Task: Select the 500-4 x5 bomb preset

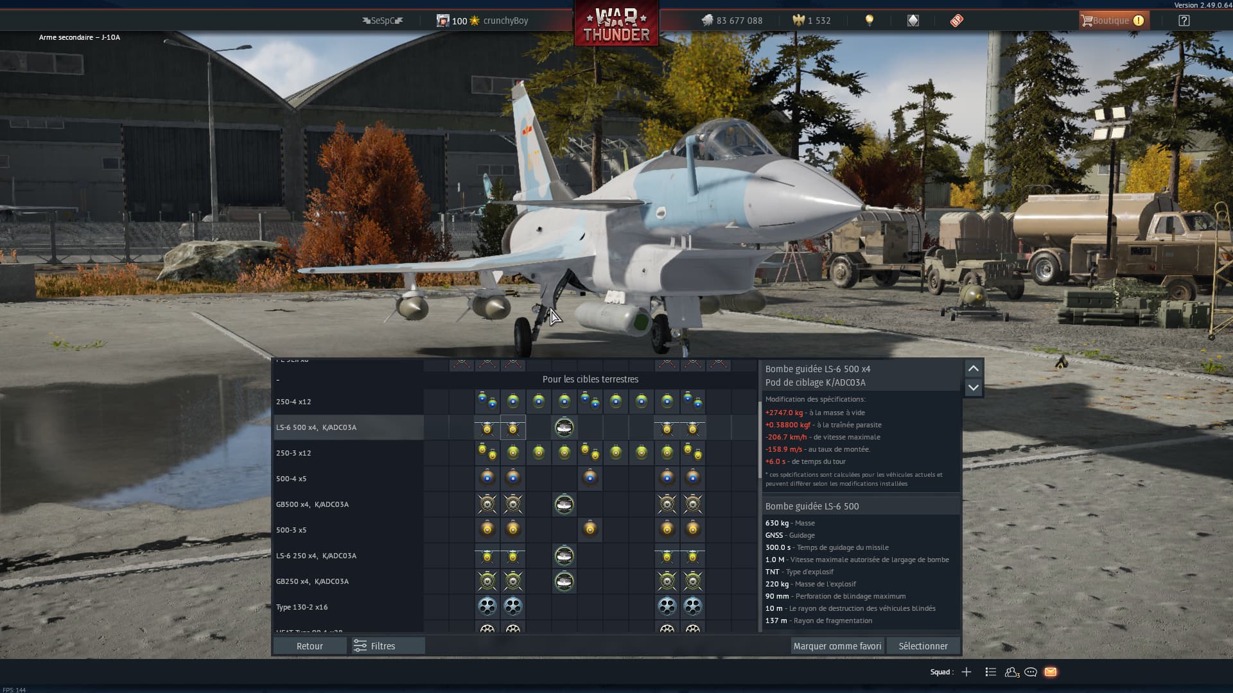Action: coord(292,479)
